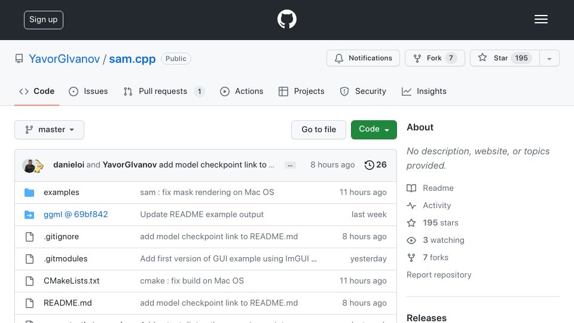Click the fork count badge 7
The width and height of the screenshot is (574, 323).
coord(451,58)
